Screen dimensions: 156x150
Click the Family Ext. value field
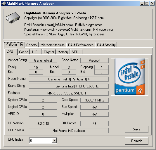[x=36, y=72]
